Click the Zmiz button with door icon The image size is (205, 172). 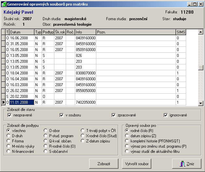click(x=186, y=164)
